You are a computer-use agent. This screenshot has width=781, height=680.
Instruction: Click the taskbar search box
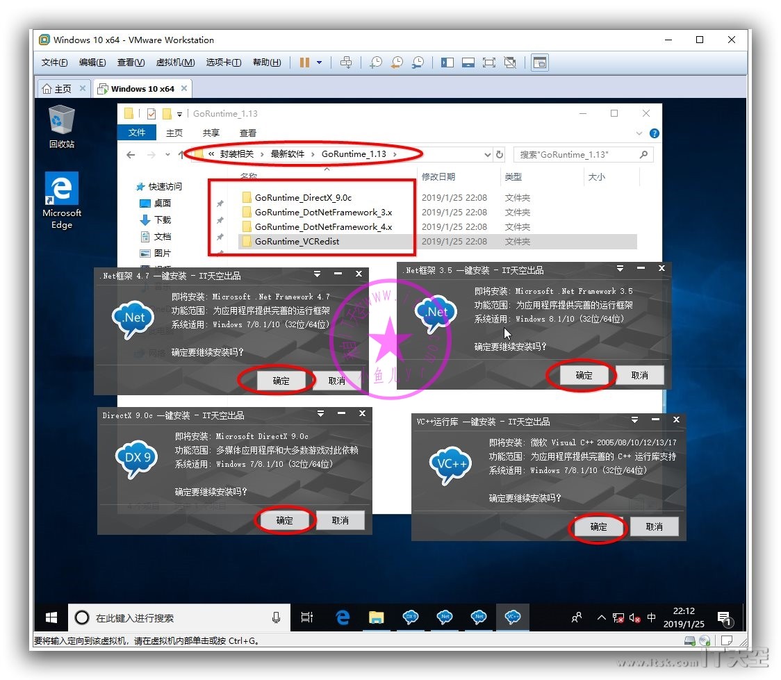pos(179,617)
